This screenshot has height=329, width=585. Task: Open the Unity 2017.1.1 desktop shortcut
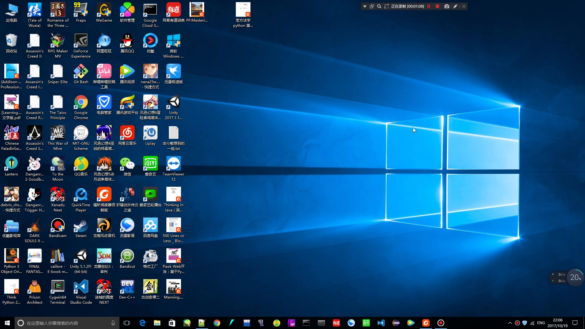[x=173, y=107]
